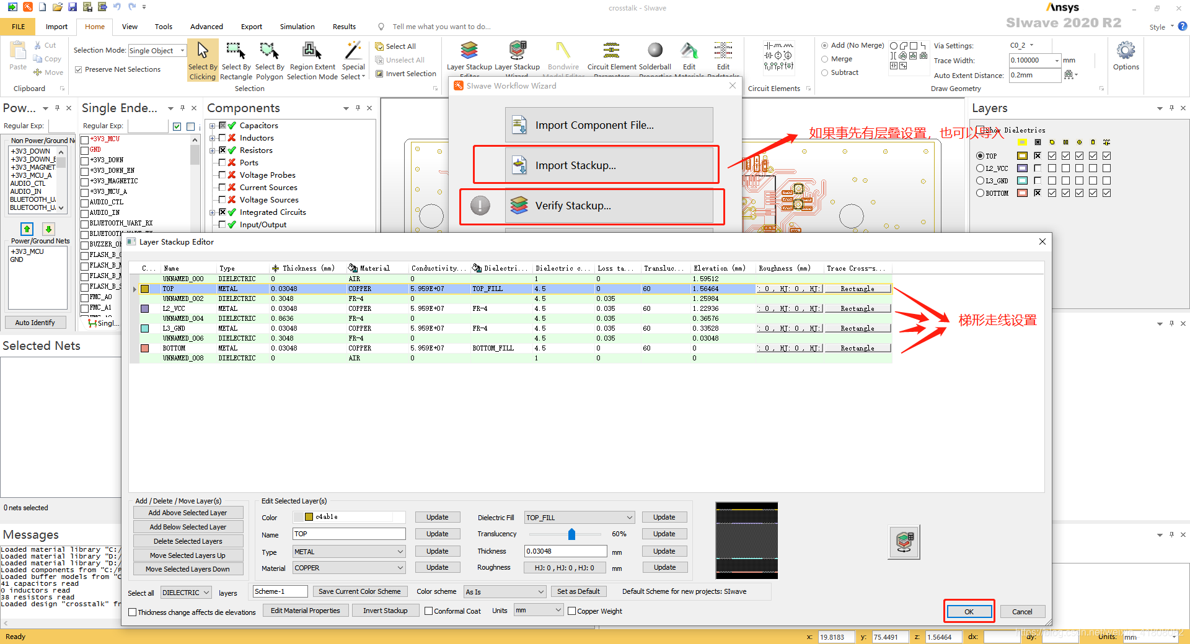
Task: Open the Simulation ribbon tab
Action: (297, 27)
